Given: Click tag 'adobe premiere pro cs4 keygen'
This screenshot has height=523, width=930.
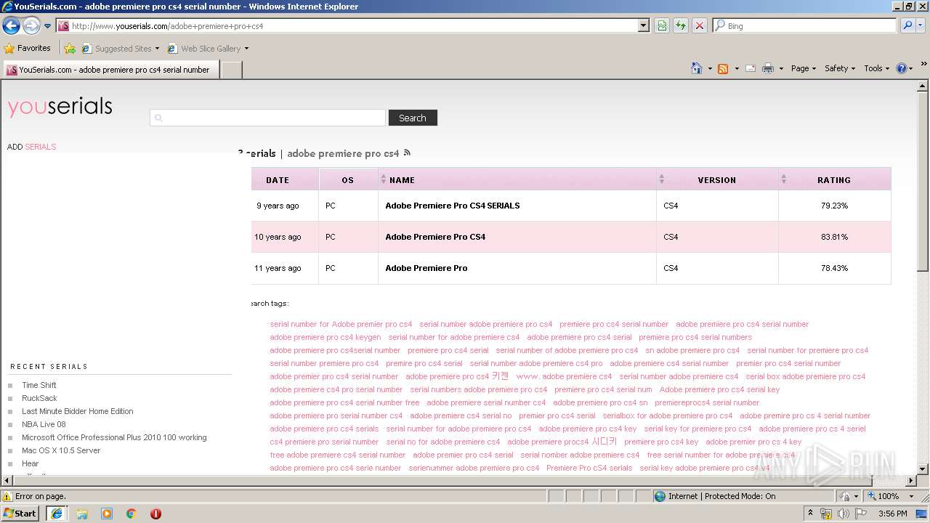Looking at the screenshot, I should point(325,337).
